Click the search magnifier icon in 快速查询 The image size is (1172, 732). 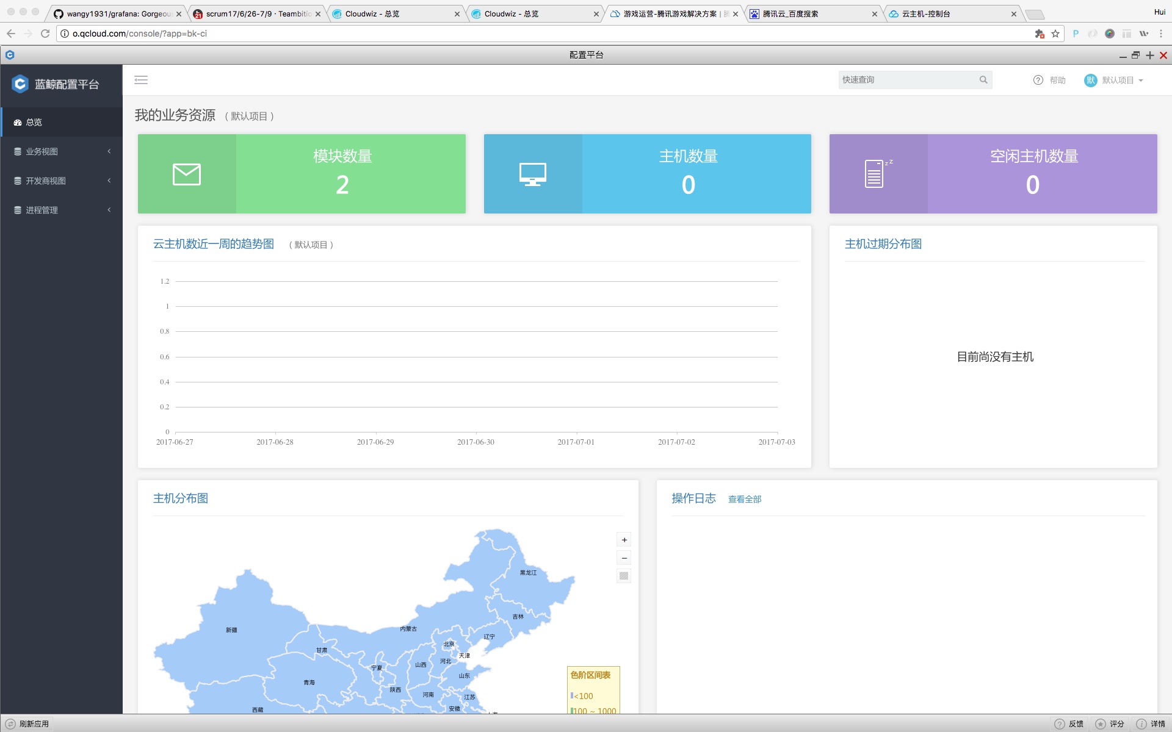click(983, 80)
